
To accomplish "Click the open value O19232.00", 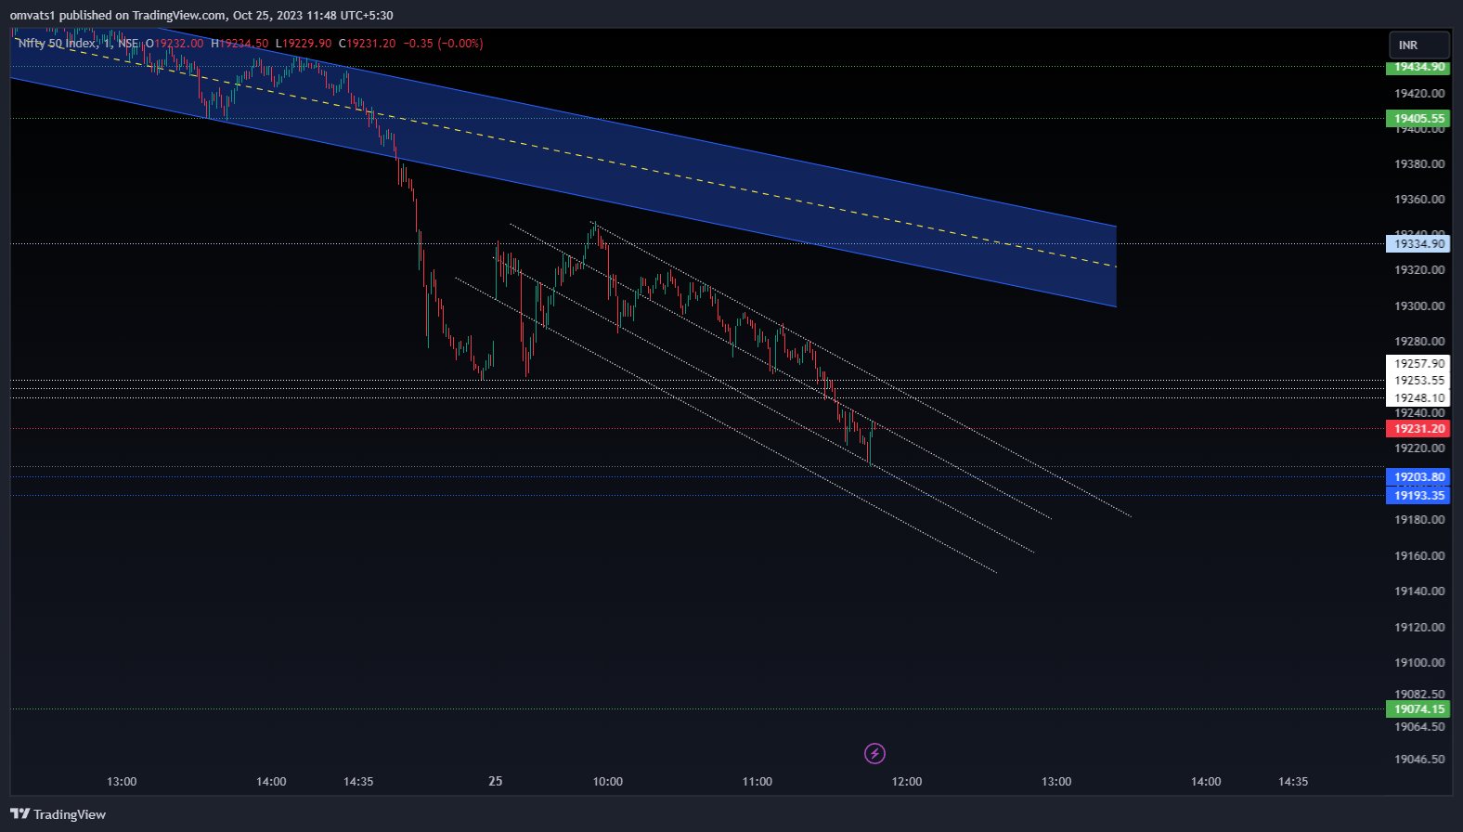I will (175, 44).
